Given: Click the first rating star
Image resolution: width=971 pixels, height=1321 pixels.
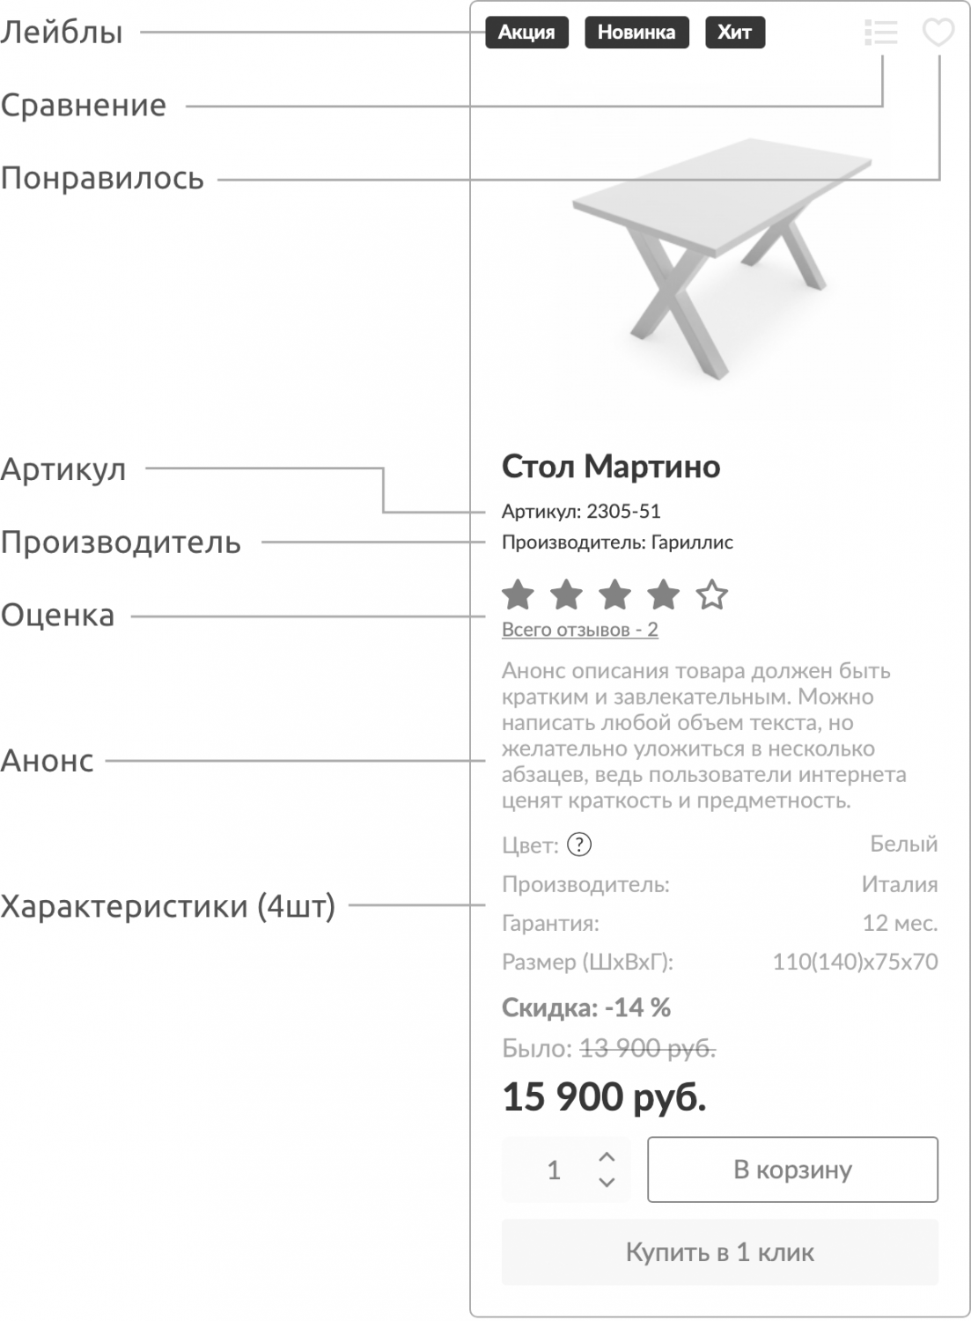Looking at the screenshot, I should pyautogui.click(x=518, y=595).
